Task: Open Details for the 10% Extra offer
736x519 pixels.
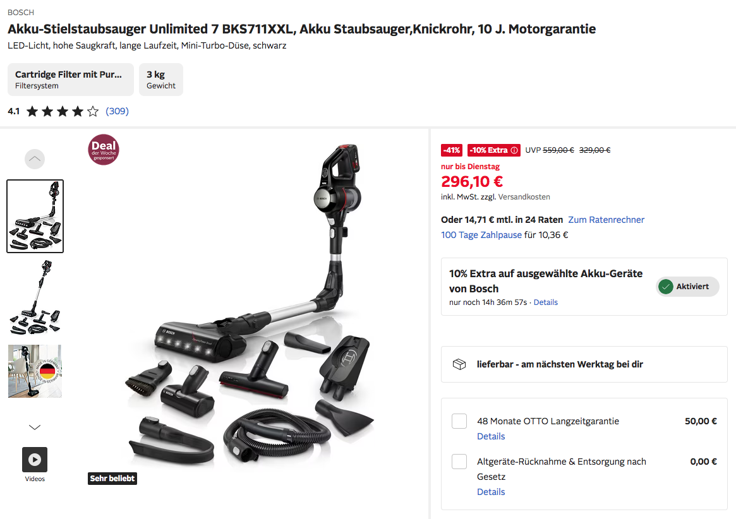Action: point(545,302)
